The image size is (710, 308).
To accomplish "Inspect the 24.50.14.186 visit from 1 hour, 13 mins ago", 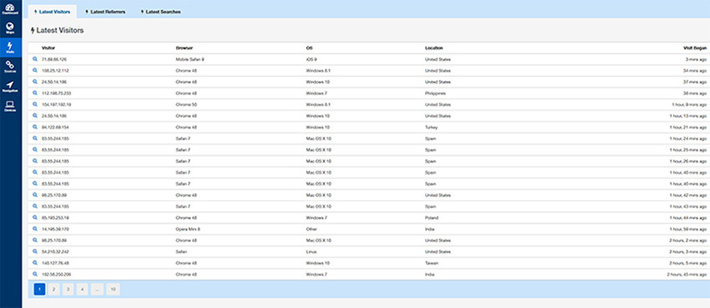I will click(x=35, y=116).
